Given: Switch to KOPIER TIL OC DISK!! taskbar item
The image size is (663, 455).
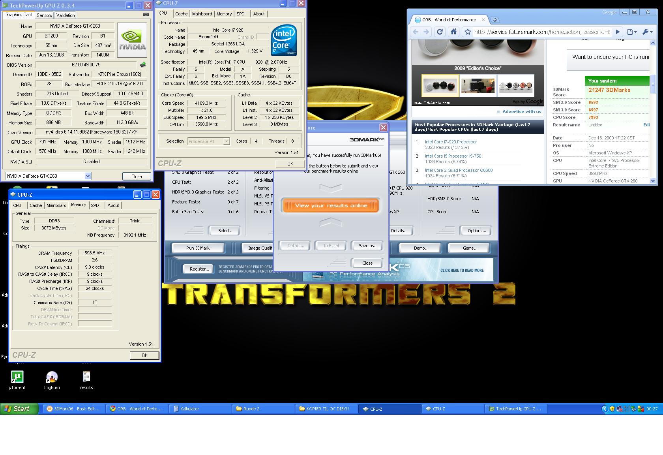Looking at the screenshot, I should 327,409.
